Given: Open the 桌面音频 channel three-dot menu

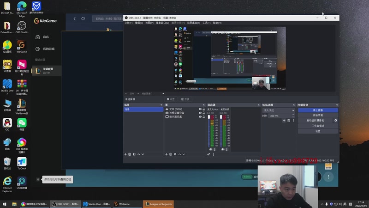Looking at the screenshot, I should pos(227,149).
